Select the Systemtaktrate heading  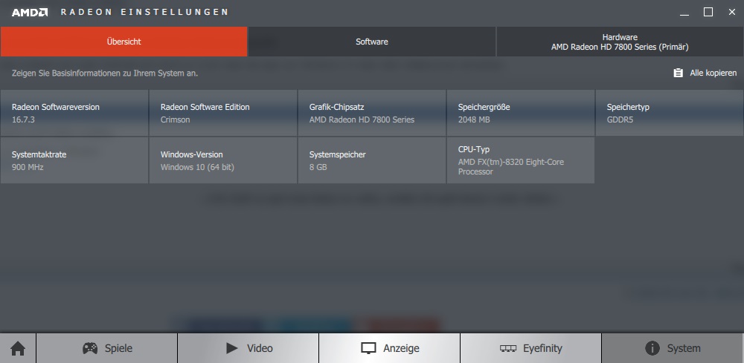tap(39, 154)
